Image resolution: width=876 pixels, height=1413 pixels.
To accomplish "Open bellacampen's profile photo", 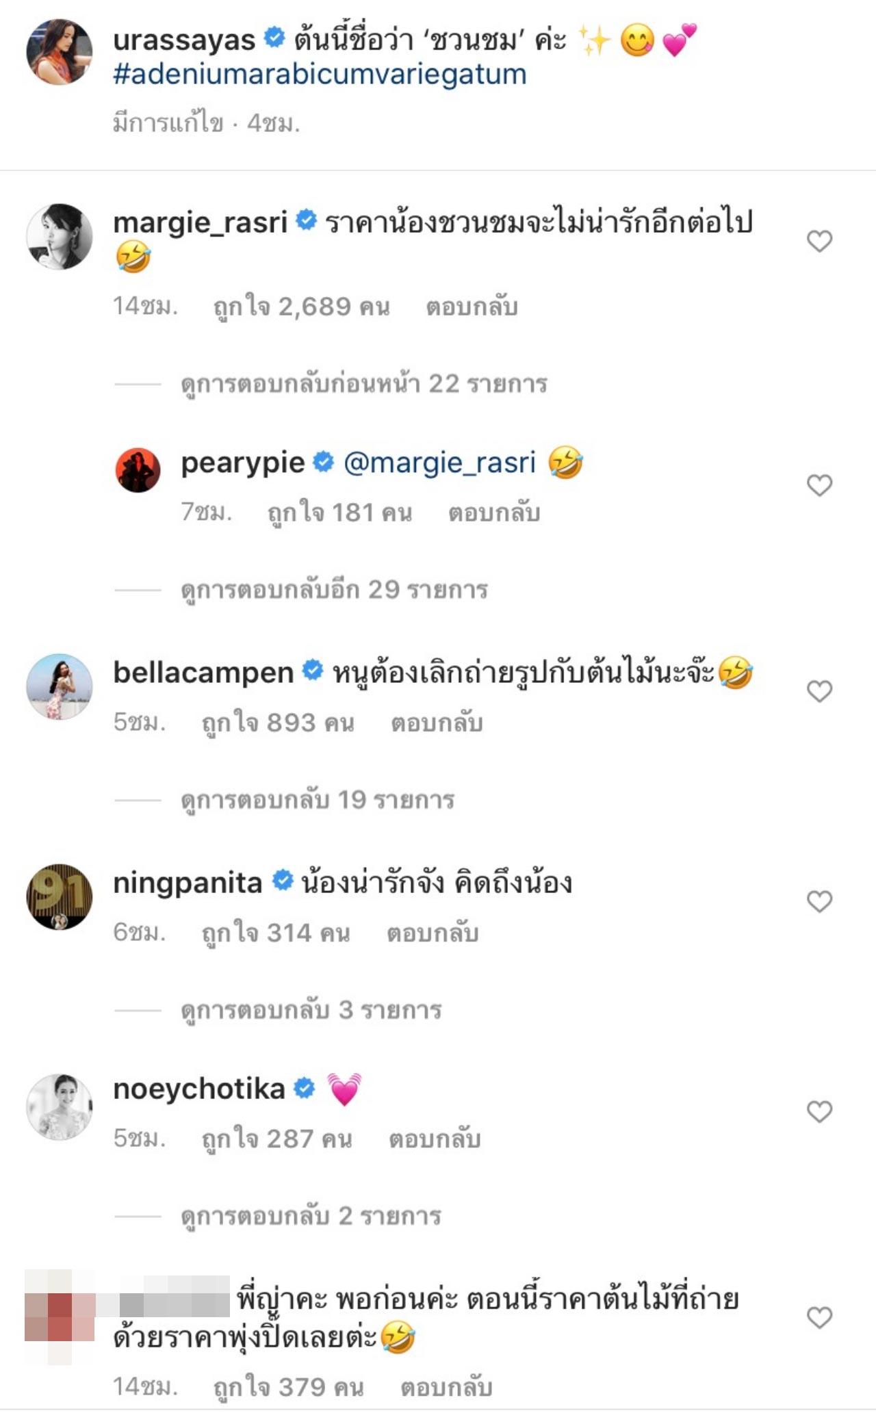I will tap(59, 686).
